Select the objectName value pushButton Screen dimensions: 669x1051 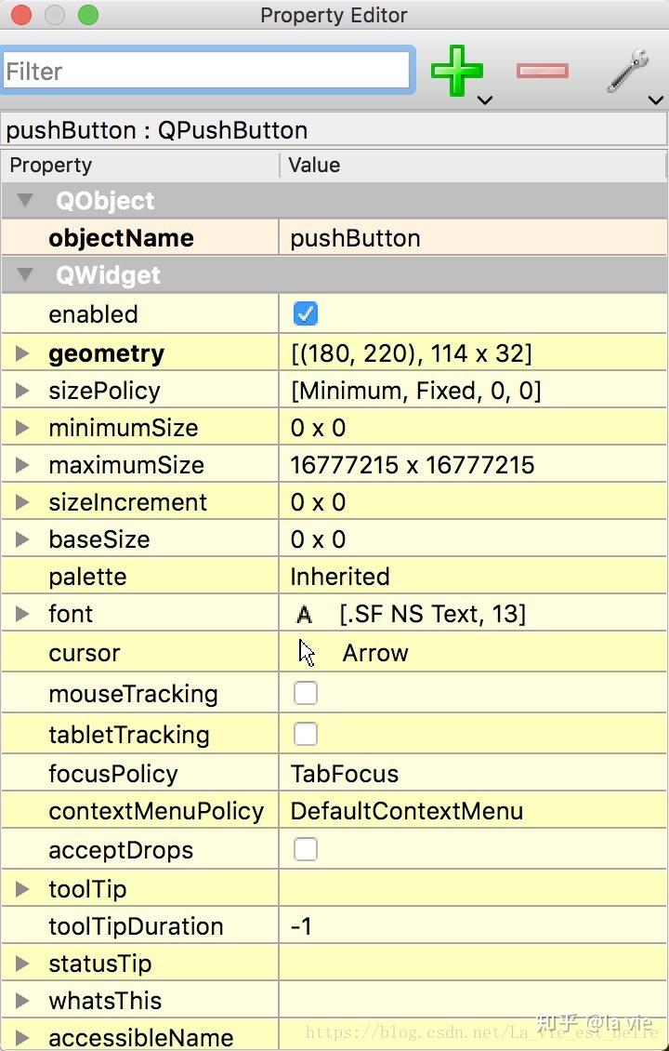353,238
